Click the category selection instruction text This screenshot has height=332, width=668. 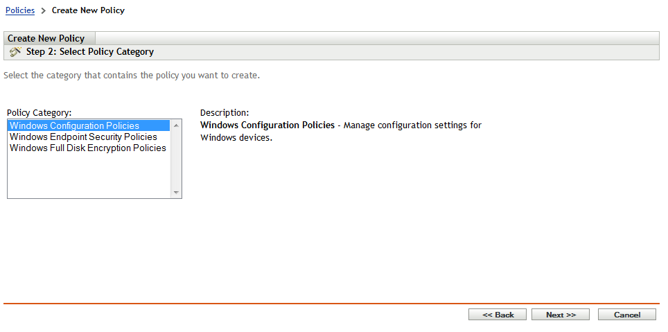(x=132, y=75)
